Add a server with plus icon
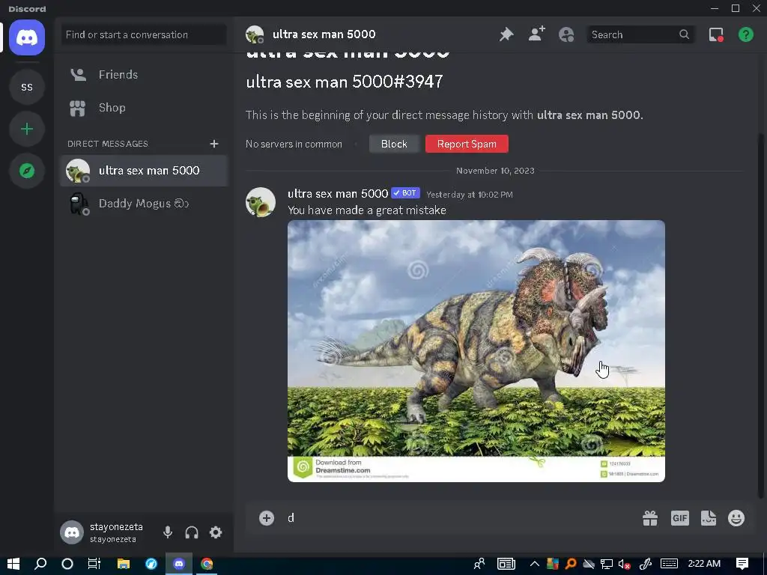 pos(27,129)
